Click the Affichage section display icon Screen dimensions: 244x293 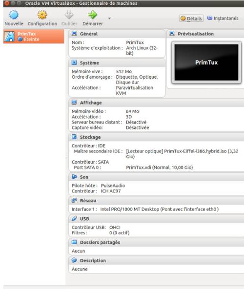coord(74,103)
